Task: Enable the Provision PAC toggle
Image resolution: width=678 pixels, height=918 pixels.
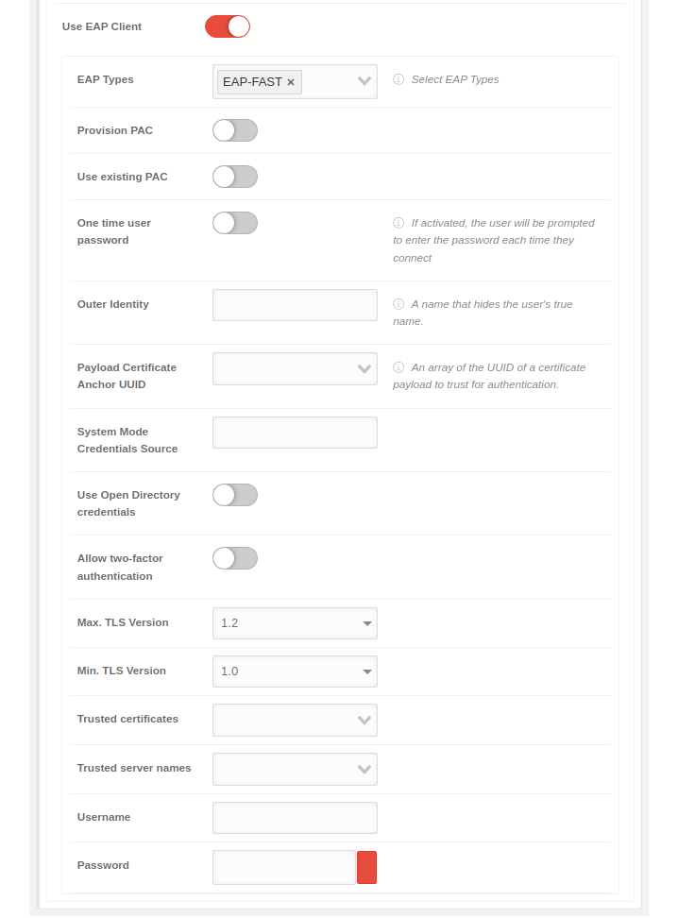Action: pyautogui.click(x=235, y=130)
